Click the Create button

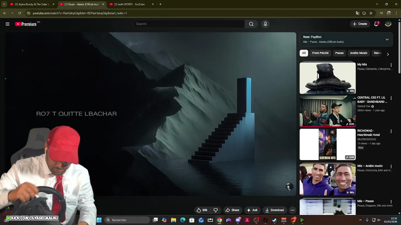[360, 24]
